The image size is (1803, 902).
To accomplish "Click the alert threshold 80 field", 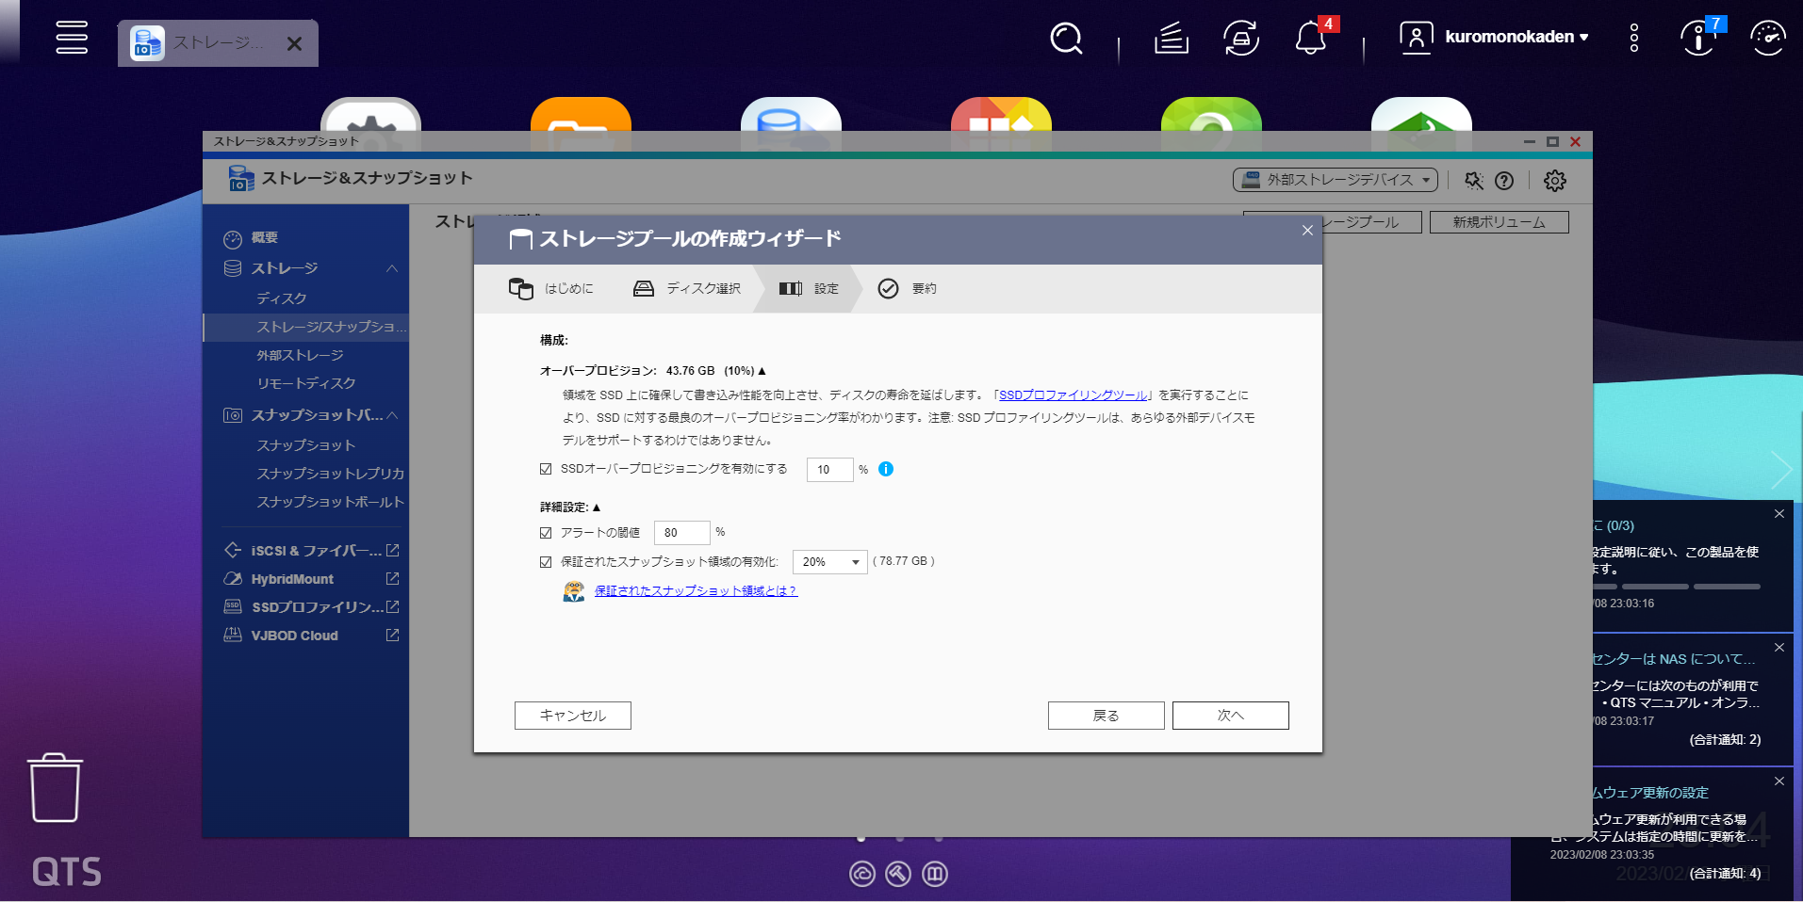I will [681, 533].
